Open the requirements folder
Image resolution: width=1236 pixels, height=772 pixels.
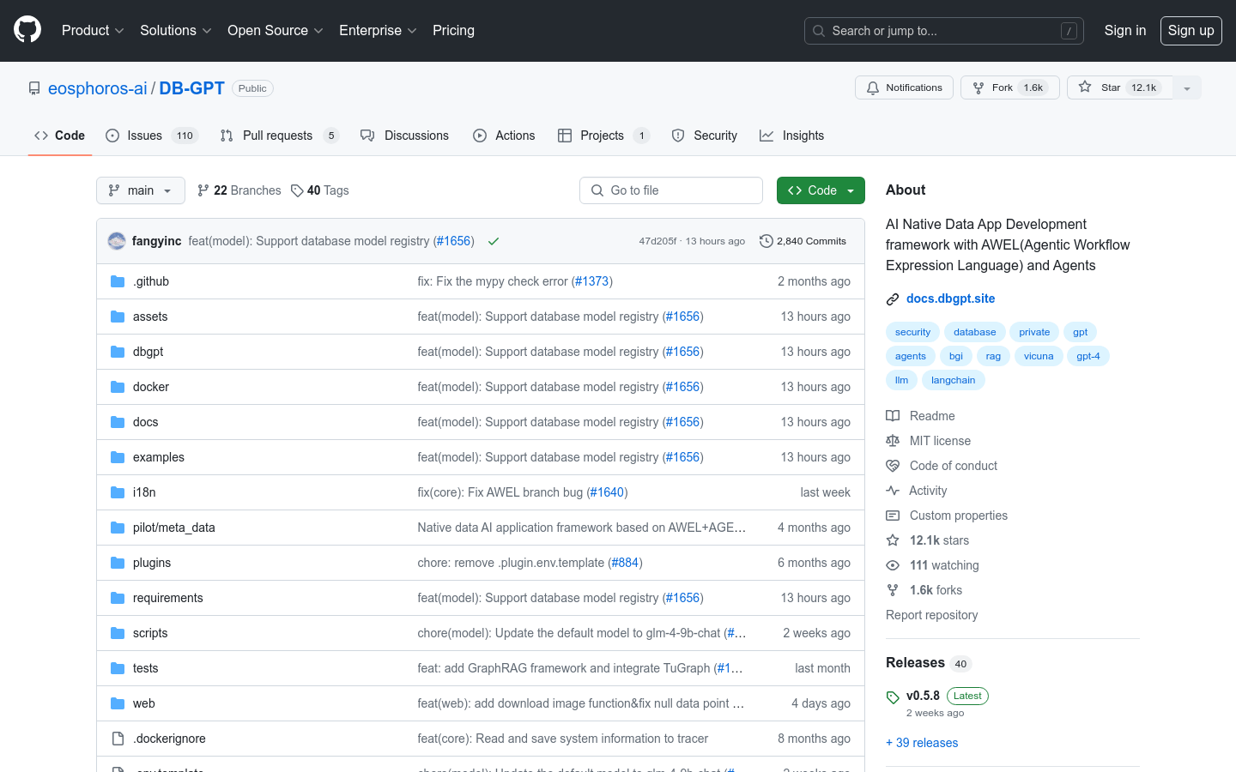[x=168, y=598]
